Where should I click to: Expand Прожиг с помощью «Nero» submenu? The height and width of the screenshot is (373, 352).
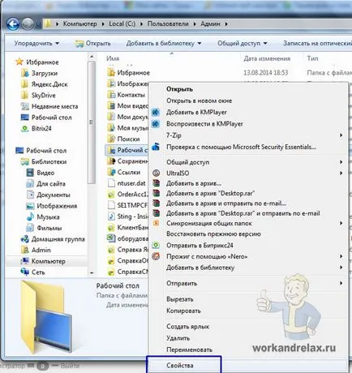click(x=341, y=256)
